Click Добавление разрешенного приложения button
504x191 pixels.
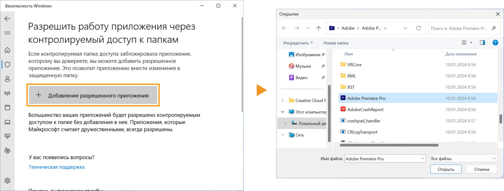pos(93,95)
